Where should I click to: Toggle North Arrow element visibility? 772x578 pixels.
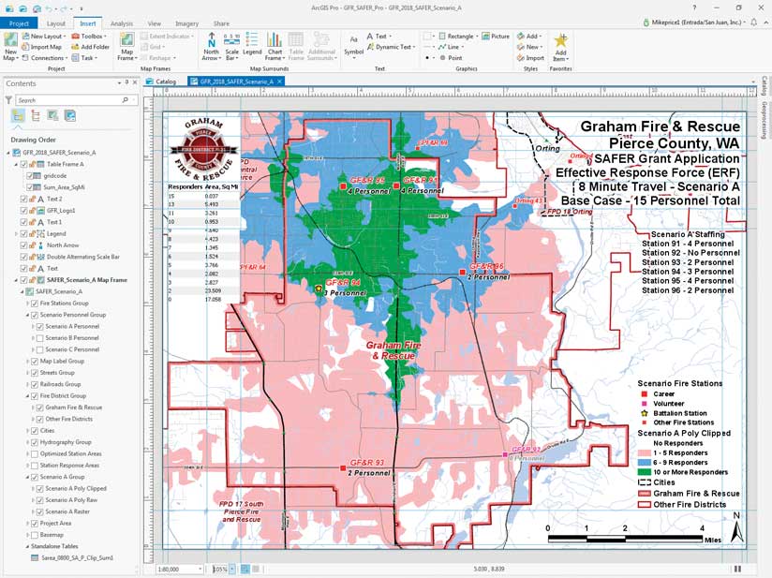(x=23, y=245)
